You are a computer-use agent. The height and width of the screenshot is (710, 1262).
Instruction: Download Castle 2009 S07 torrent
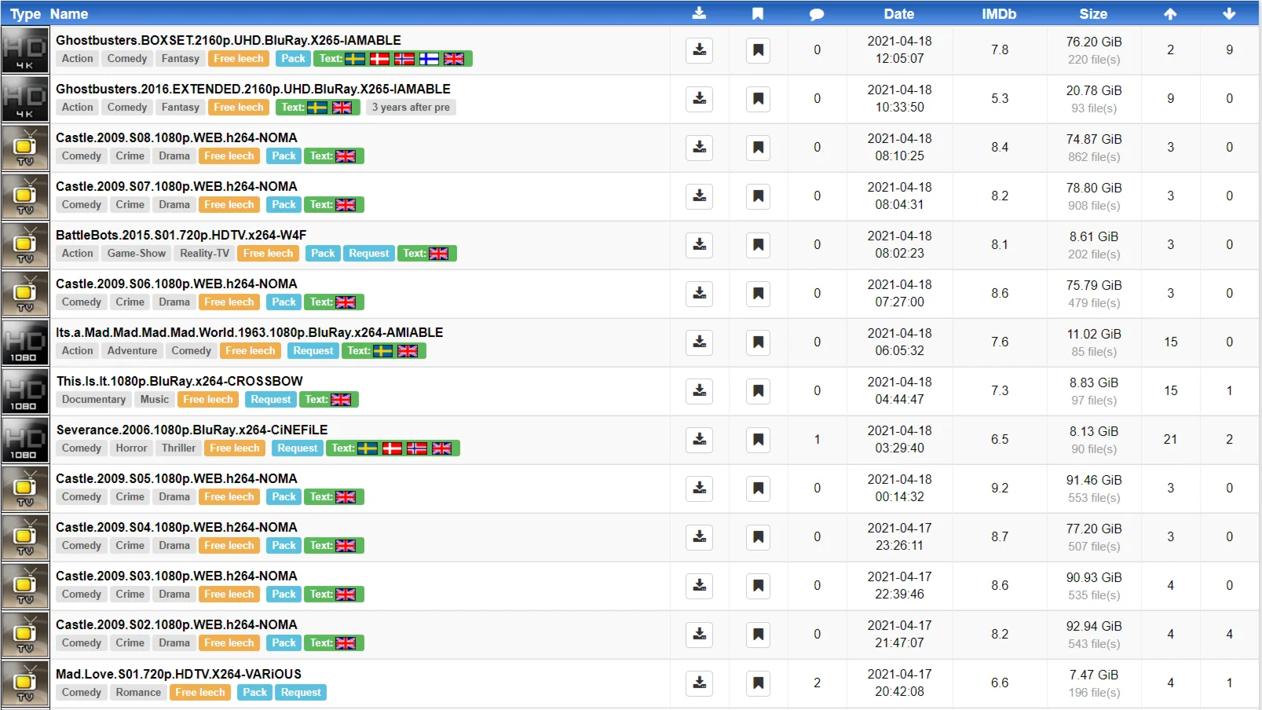699,196
